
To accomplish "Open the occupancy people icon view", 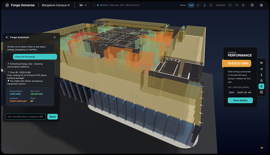I will pos(261,81).
